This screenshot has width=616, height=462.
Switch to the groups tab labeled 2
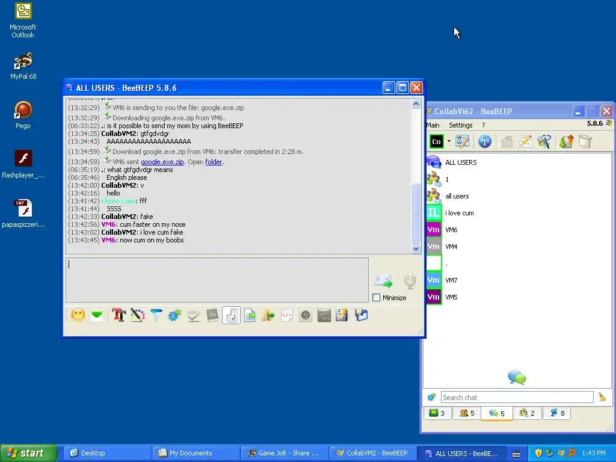(x=527, y=413)
